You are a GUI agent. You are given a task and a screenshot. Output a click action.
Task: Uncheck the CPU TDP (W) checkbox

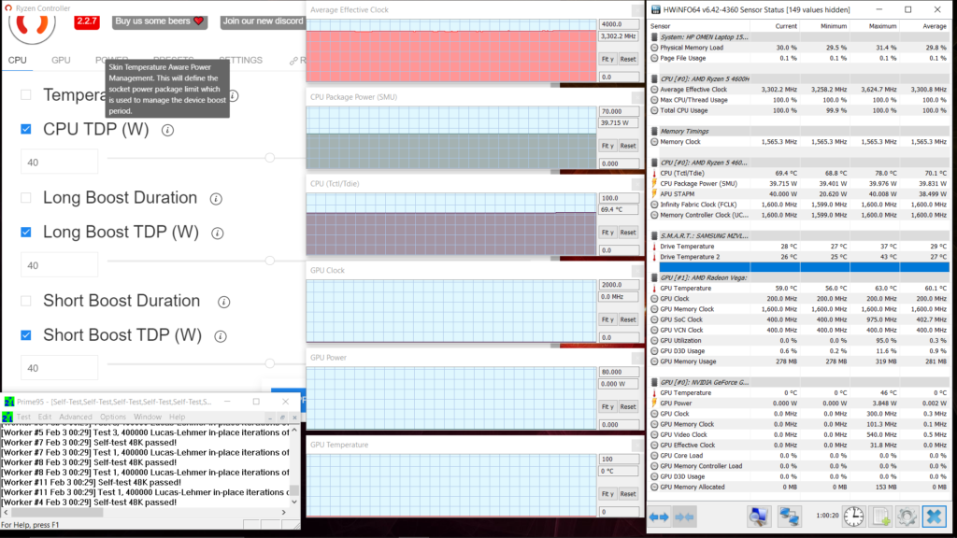tap(25, 129)
